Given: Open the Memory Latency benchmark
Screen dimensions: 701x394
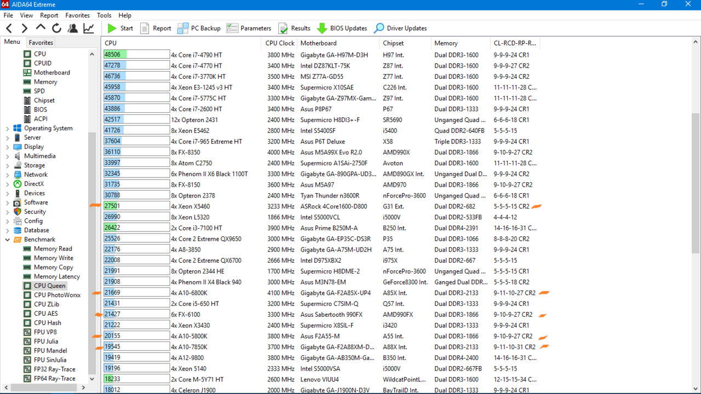Looking at the screenshot, I should [57, 277].
